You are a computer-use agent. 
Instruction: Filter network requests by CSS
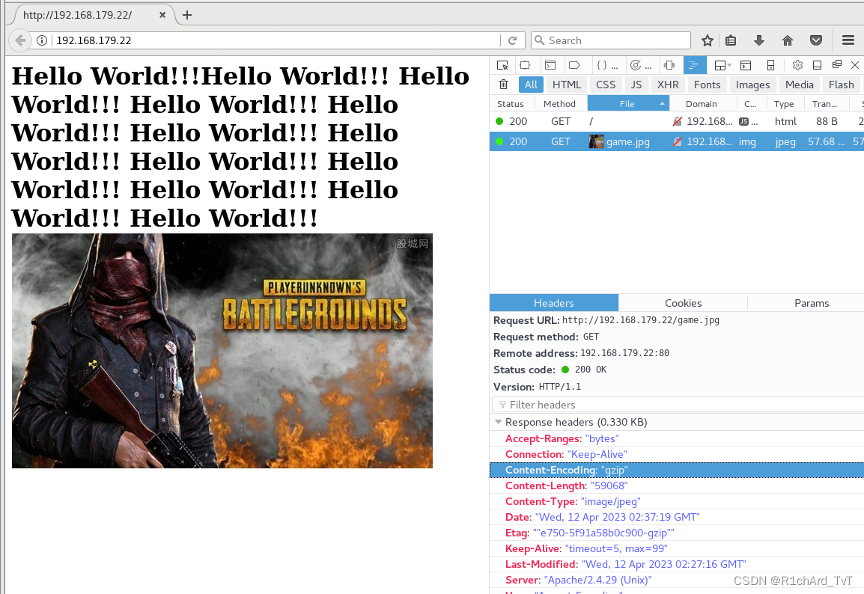(606, 85)
